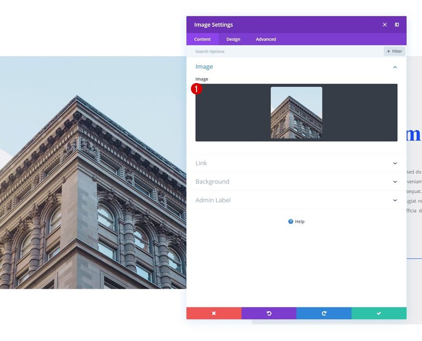
Task: Stay on the Content tab
Action: pos(202,39)
